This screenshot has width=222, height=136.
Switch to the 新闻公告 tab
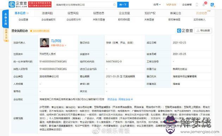tap(175, 13)
